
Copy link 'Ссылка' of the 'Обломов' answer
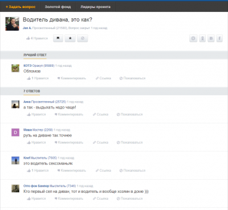(103, 78)
